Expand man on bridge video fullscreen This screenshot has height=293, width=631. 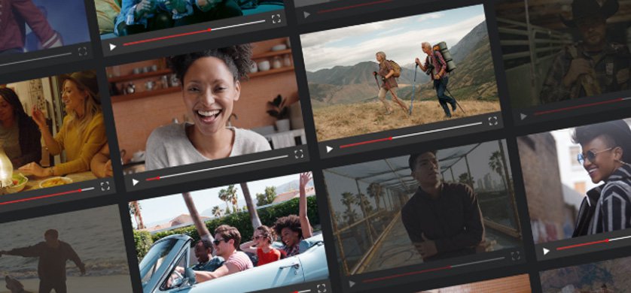(515, 255)
